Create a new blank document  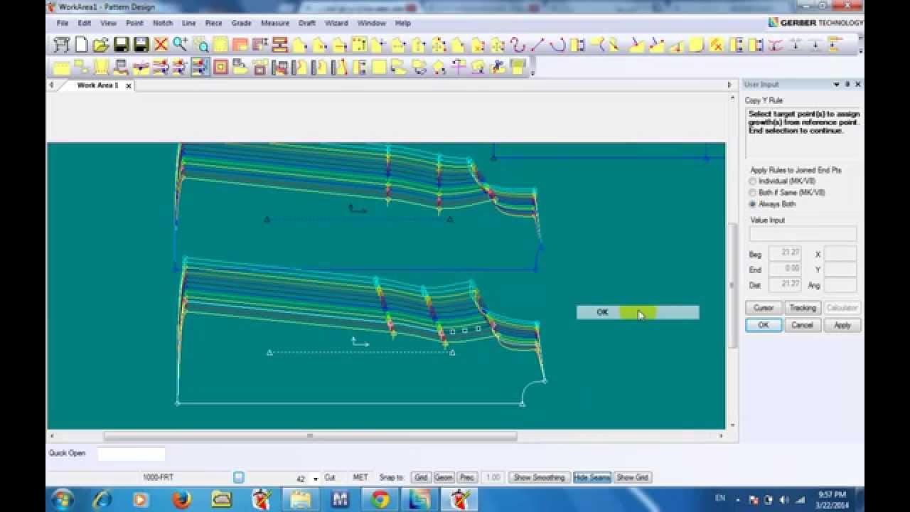(82, 45)
